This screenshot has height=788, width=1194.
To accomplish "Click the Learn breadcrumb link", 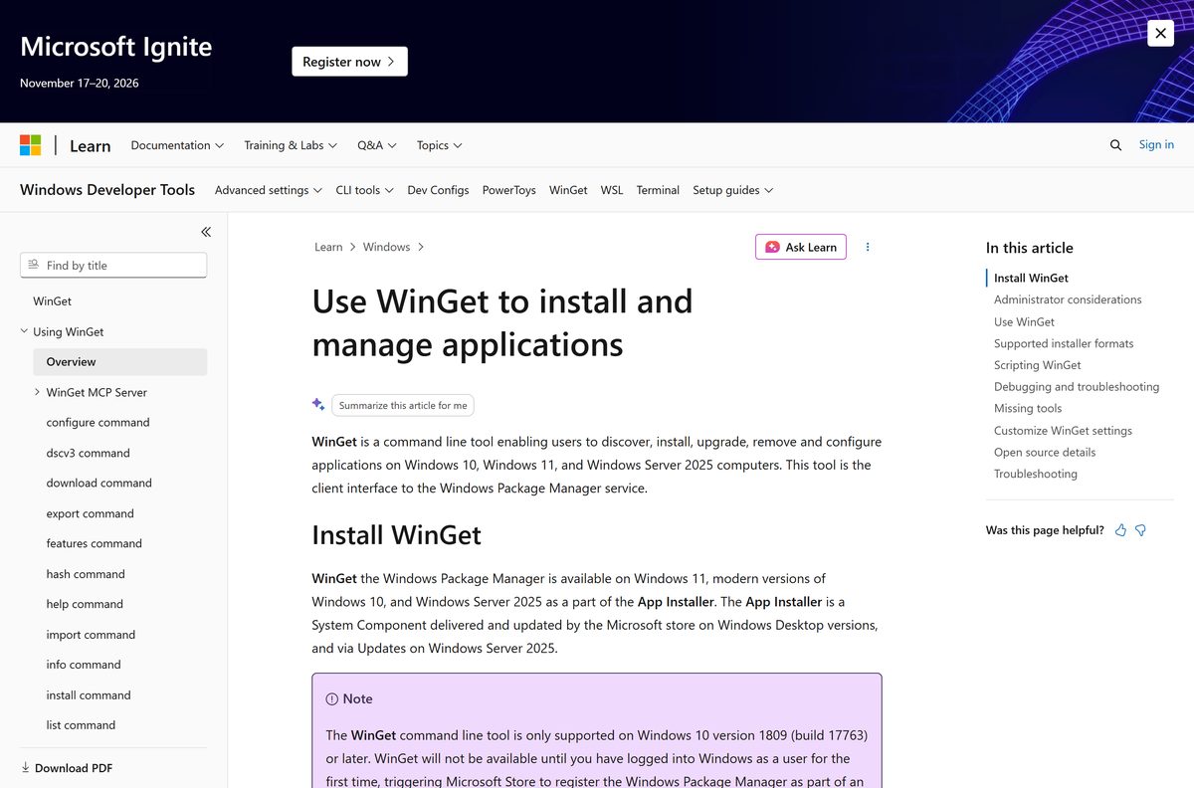I will coord(328,247).
